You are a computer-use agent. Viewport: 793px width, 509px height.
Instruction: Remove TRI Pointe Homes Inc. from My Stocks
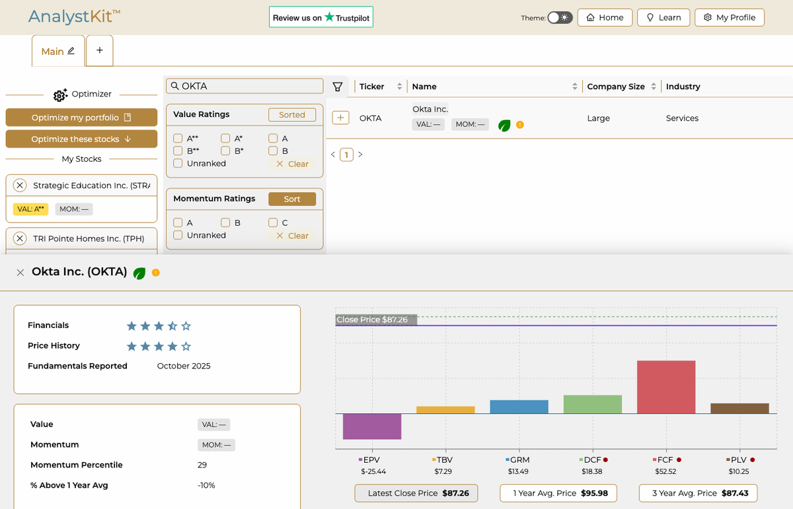(20, 238)
